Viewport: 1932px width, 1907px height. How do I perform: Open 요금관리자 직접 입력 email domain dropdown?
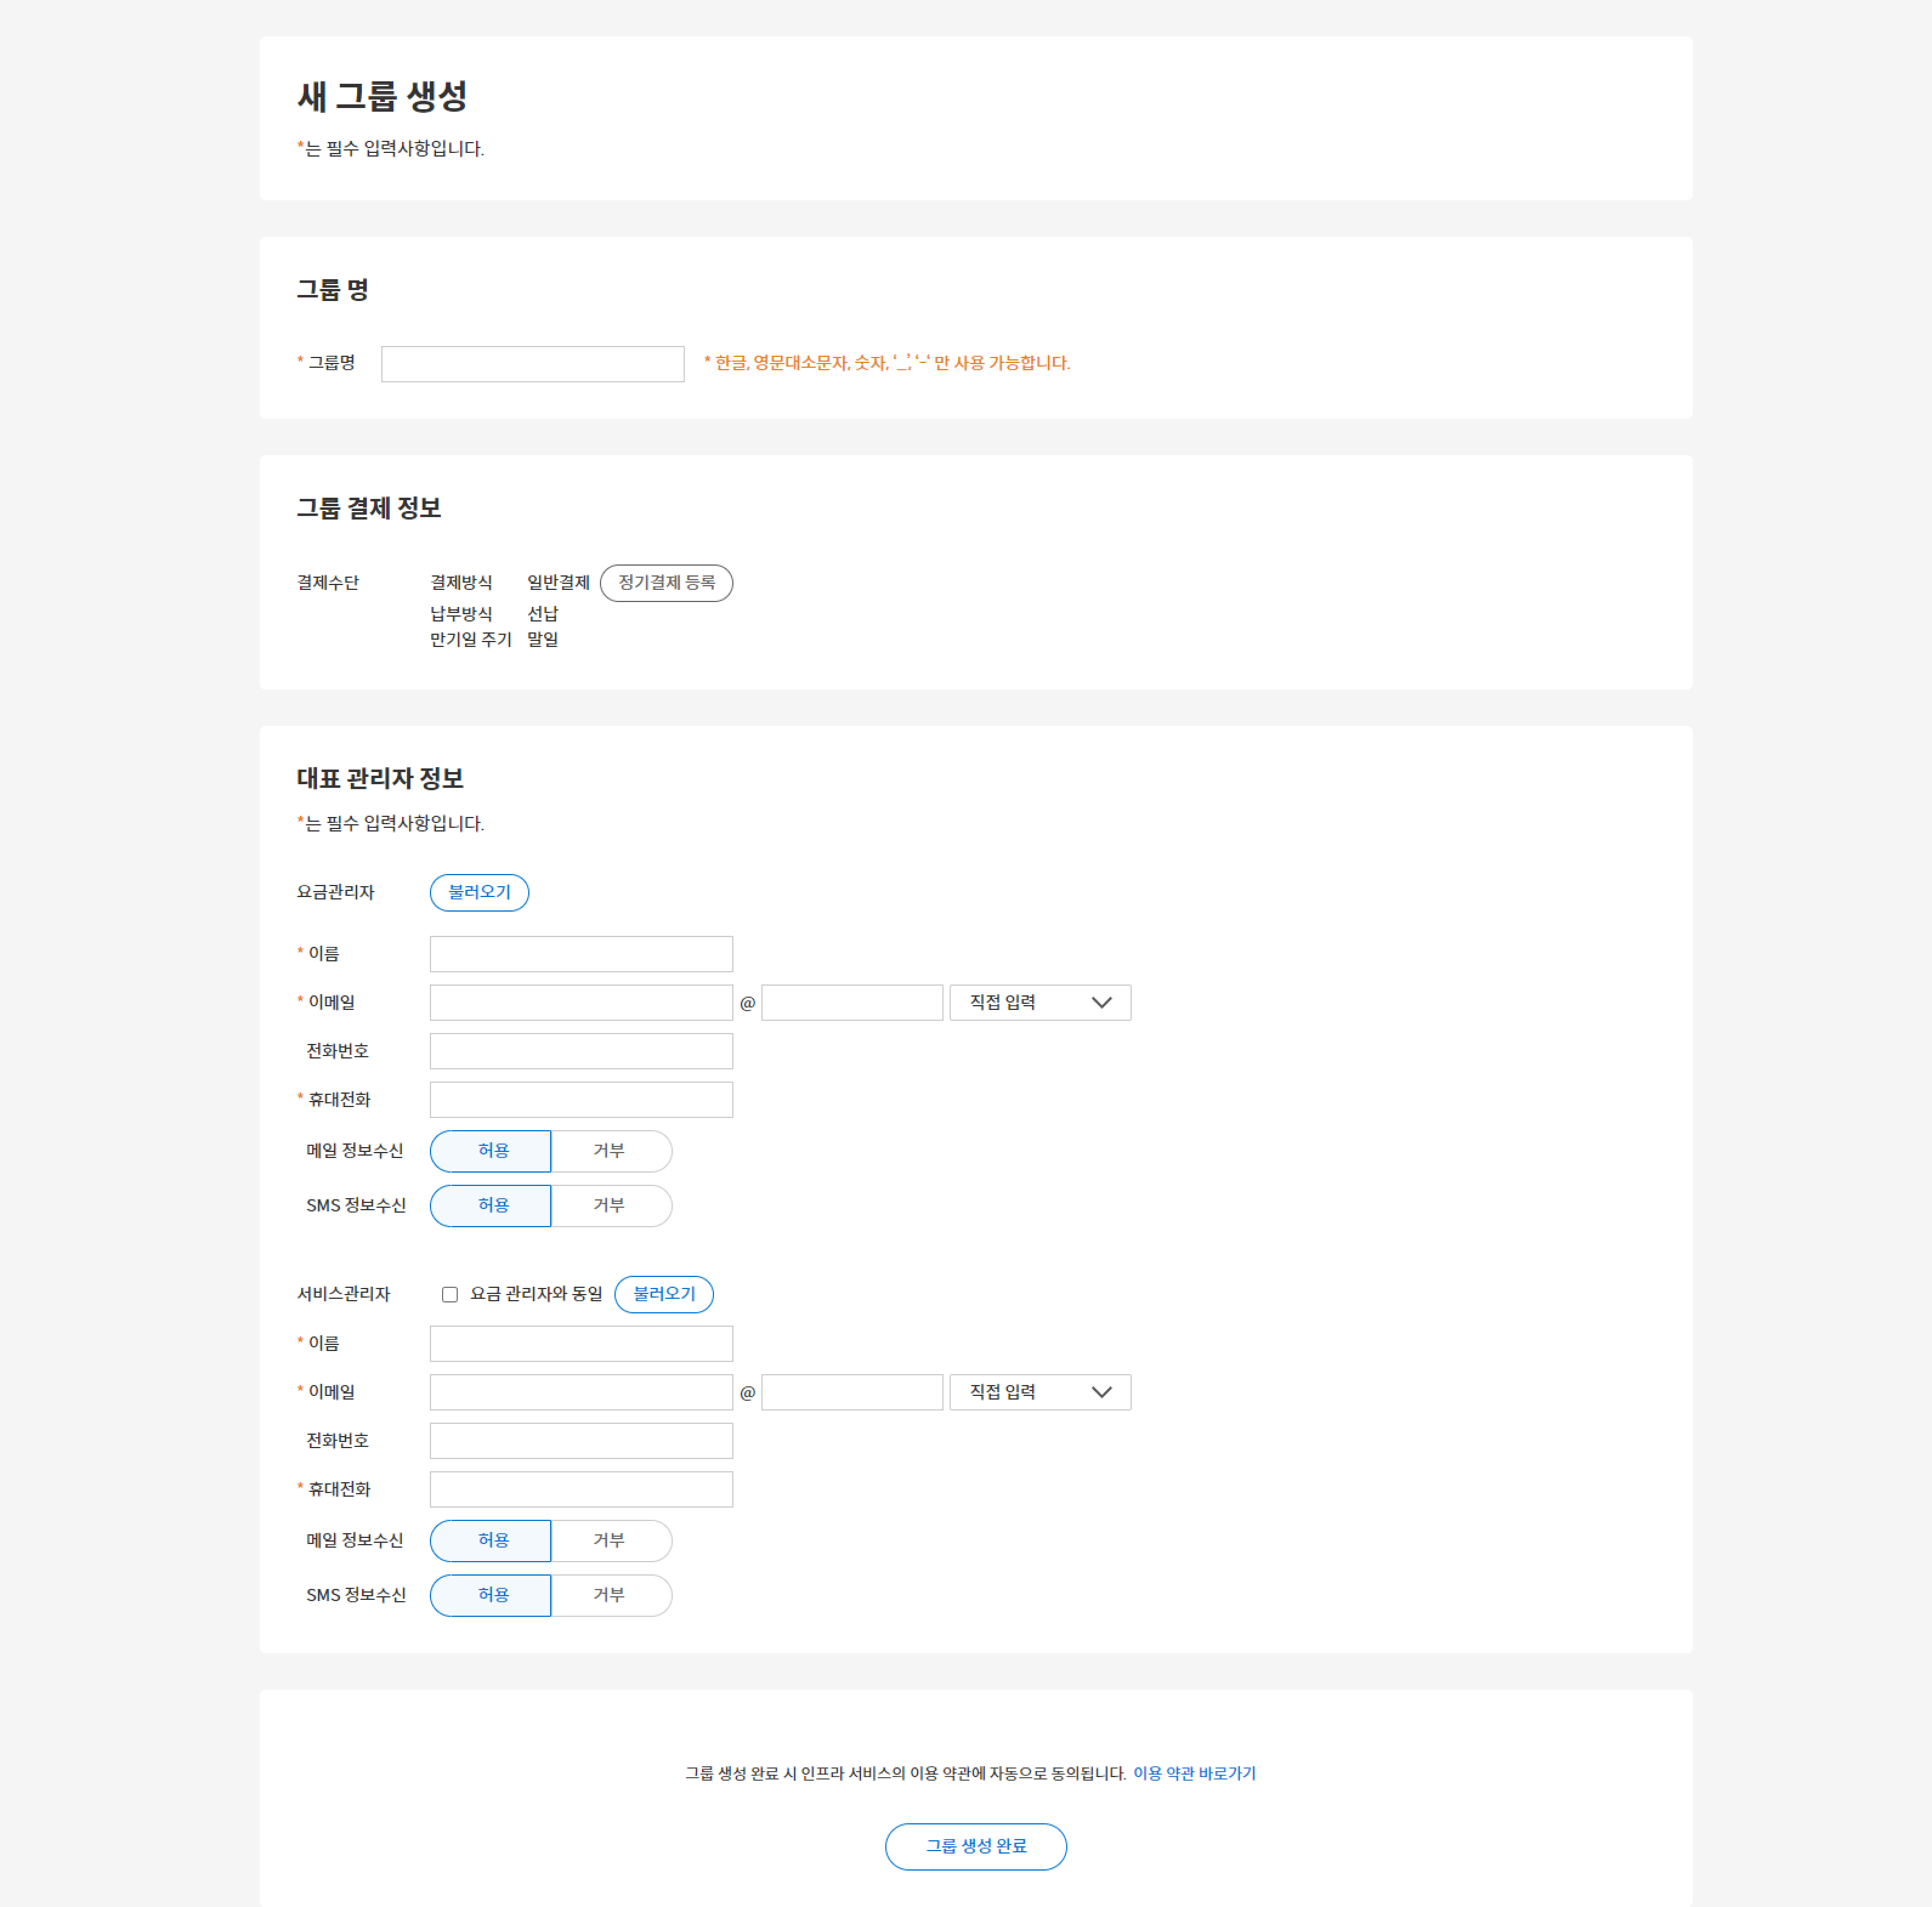1040,1003
